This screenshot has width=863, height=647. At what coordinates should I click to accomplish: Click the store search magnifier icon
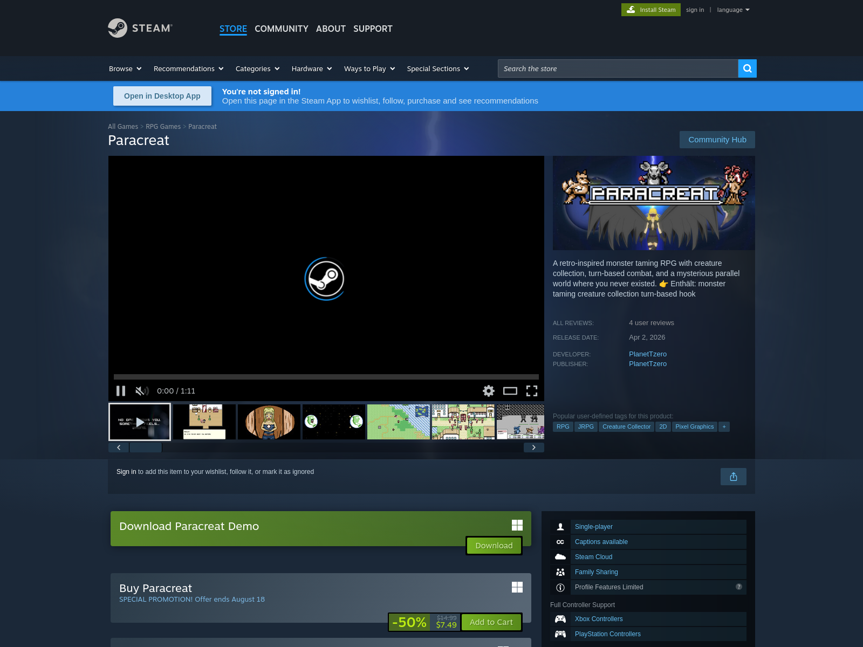click(748, 68)
